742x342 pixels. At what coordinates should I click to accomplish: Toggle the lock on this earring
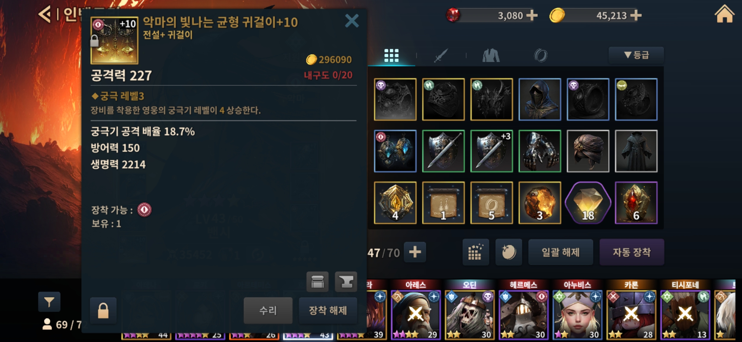click(103, 311)
